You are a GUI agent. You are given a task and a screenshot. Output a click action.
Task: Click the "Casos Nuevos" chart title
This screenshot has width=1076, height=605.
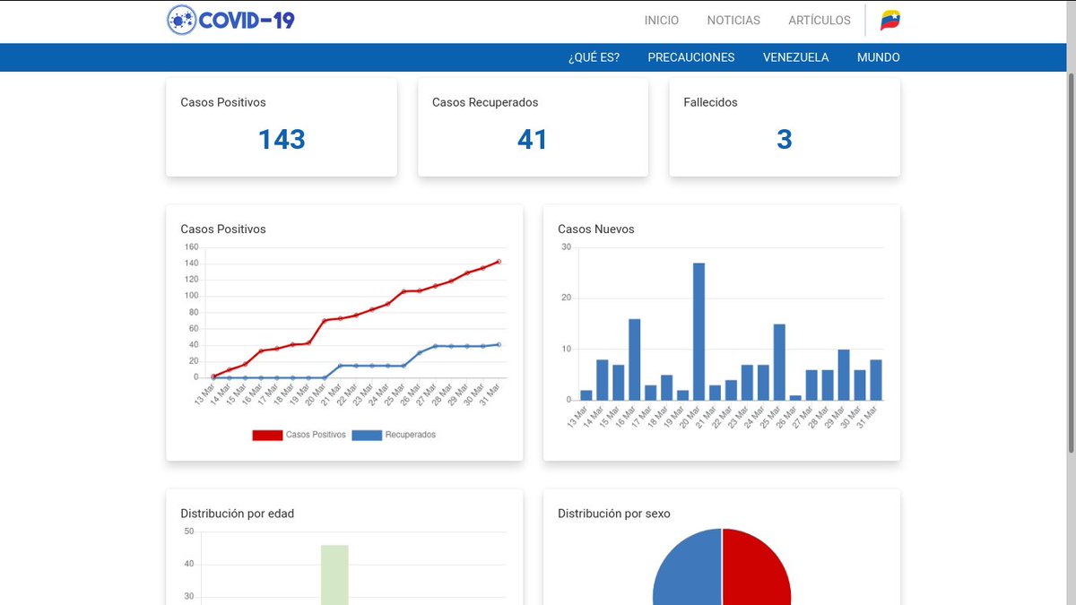[x=596, y=229]
